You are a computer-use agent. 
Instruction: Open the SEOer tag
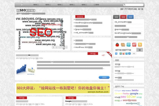coord(131,97)
